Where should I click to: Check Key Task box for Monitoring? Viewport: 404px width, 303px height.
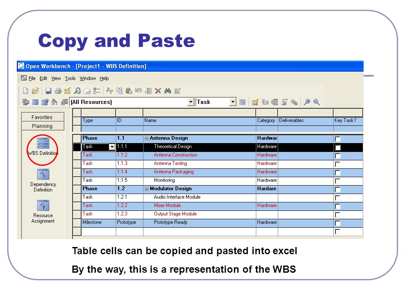coord(338,181)
